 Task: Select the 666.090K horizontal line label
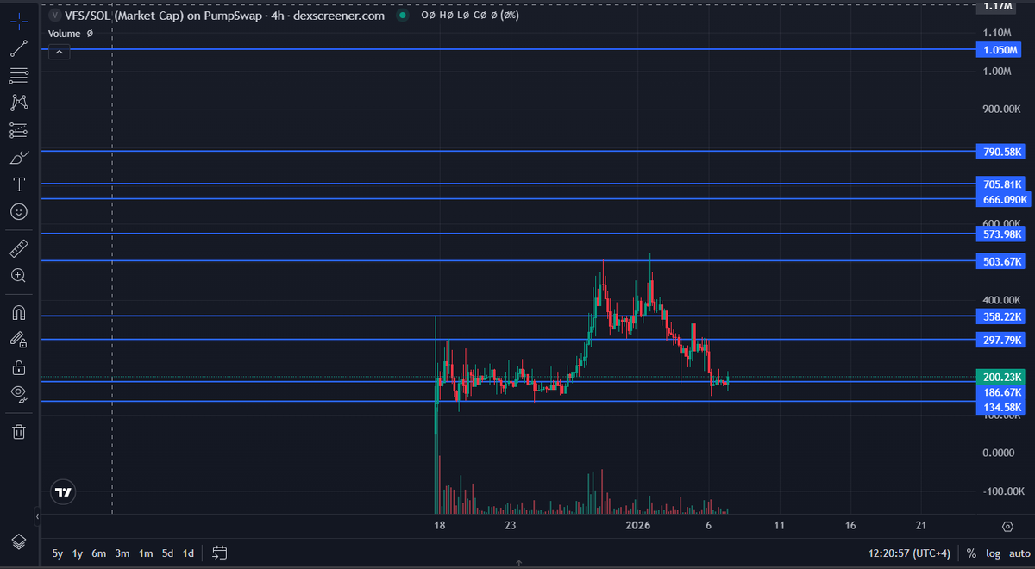pyautogui.click(x=1003, y=200)
